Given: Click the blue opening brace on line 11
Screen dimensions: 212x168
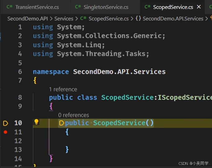Looking at the screenshot, I should [67, 132].
